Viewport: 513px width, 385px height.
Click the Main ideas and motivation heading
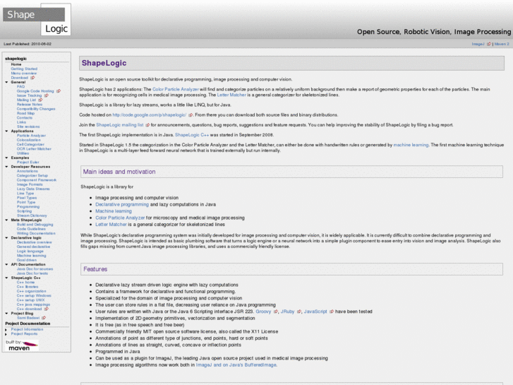click(119, 172)
